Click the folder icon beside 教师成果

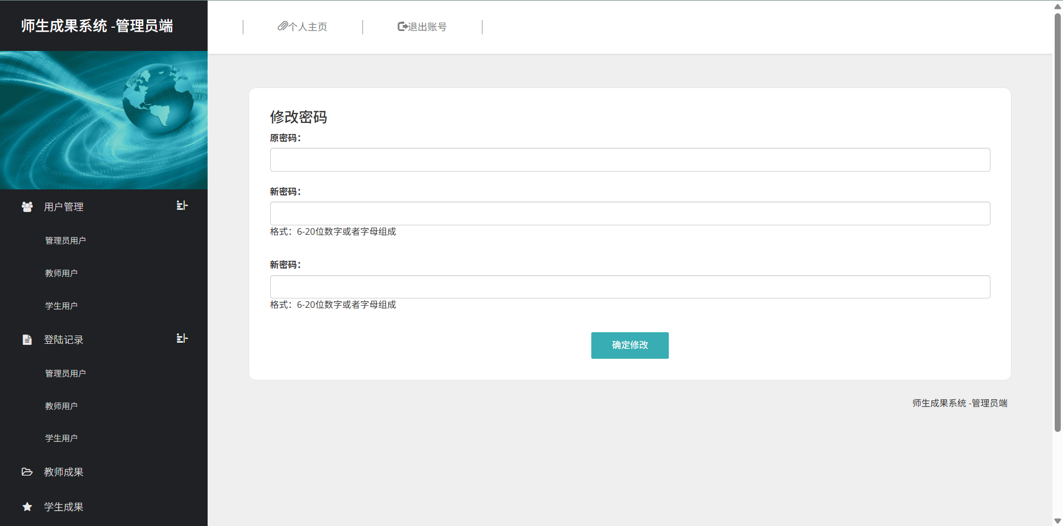pos(27,472)
